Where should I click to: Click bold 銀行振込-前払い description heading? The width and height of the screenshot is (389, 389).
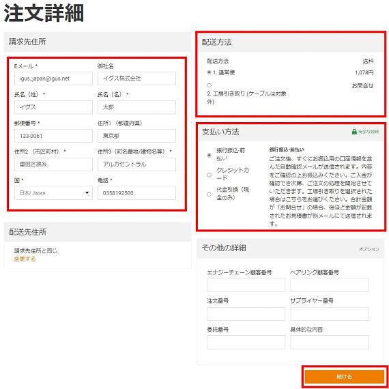click(x=287, y=149)
